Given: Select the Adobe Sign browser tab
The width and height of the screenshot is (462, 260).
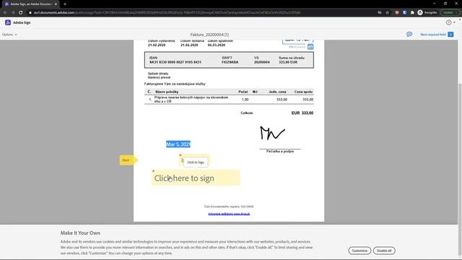Looking at the screenshot, I should (x=30, y=4).
